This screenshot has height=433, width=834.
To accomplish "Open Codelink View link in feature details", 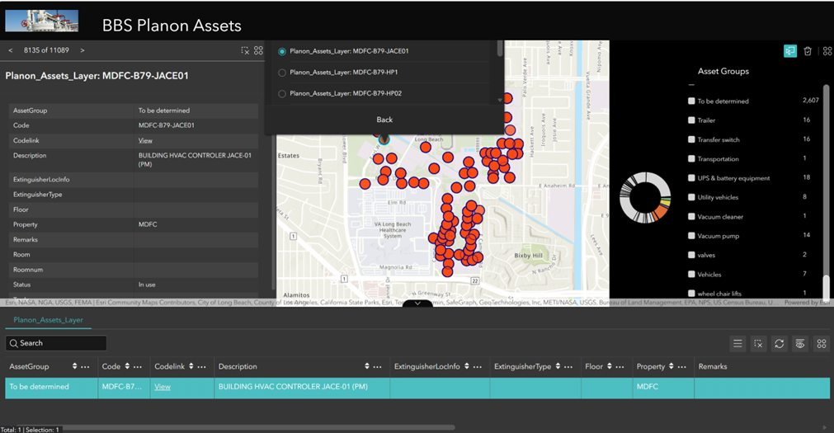I will [145, 140].
